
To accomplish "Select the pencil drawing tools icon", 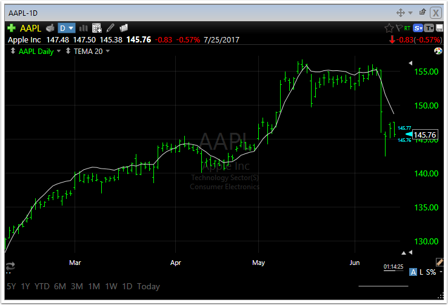I will click(110, 28).
